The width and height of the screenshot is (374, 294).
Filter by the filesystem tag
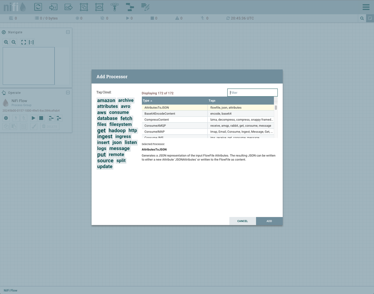[121, 124]
